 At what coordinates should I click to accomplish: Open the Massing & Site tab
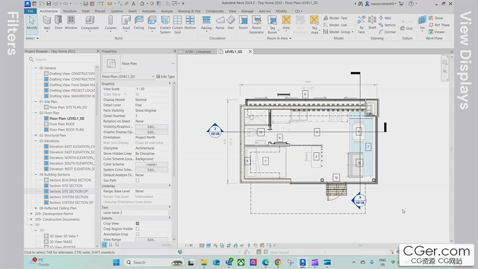click(x=189, y=11)
